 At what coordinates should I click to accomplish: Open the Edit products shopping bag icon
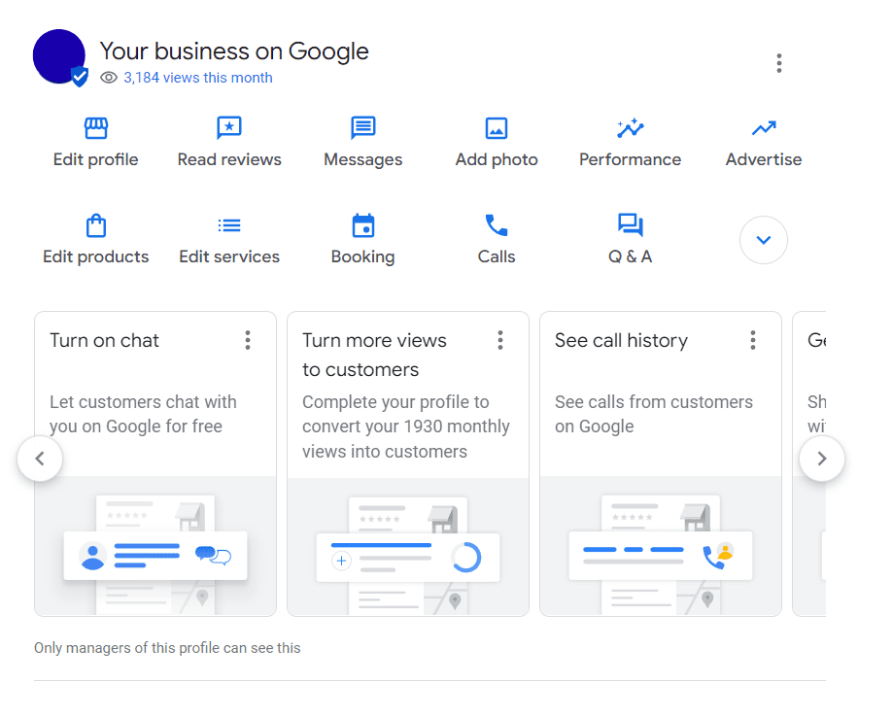click(x=95, y=225)
